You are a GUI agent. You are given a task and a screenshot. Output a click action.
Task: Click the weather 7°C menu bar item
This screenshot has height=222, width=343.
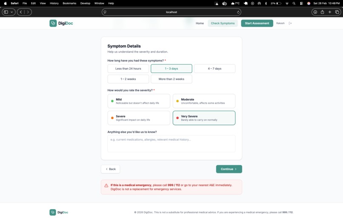(x=235, y=3)
